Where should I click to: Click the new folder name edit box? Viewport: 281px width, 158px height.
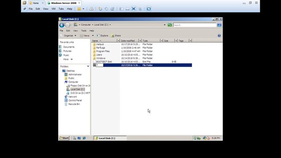click(x=100, y=65)
